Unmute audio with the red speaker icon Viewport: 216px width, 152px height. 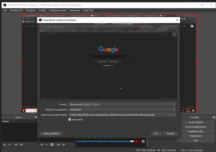coord(137,141)
